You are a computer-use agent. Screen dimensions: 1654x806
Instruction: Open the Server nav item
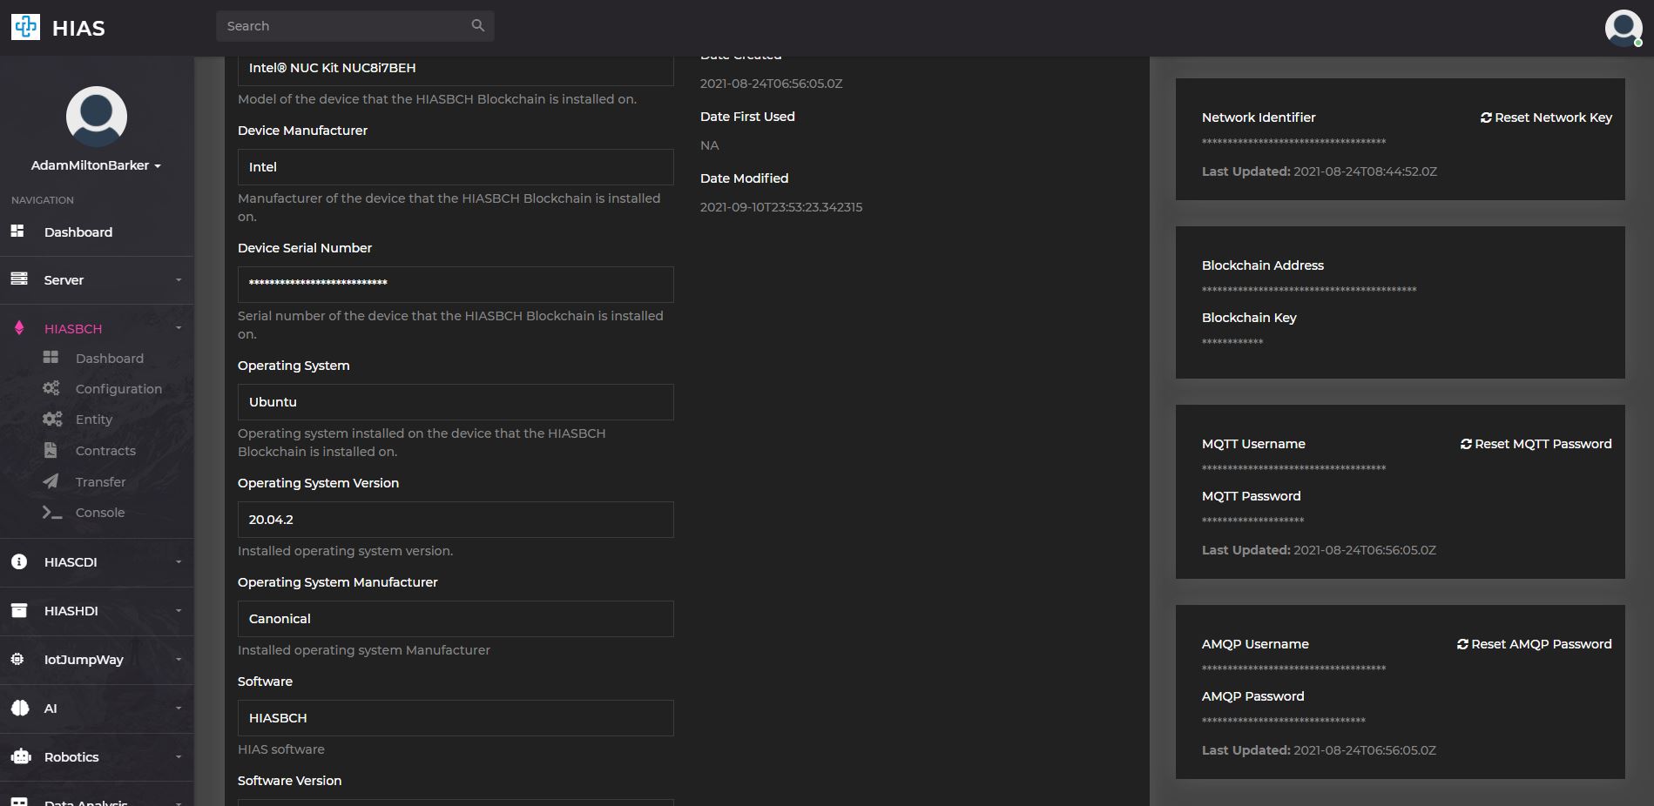(x=64, y=280)
